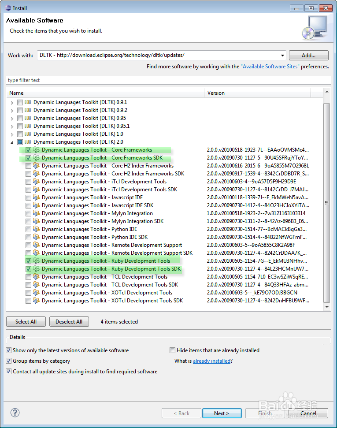Click the icon beside Python IDE
This screenshot has width=337, height=428.
(x=36, y=229)
